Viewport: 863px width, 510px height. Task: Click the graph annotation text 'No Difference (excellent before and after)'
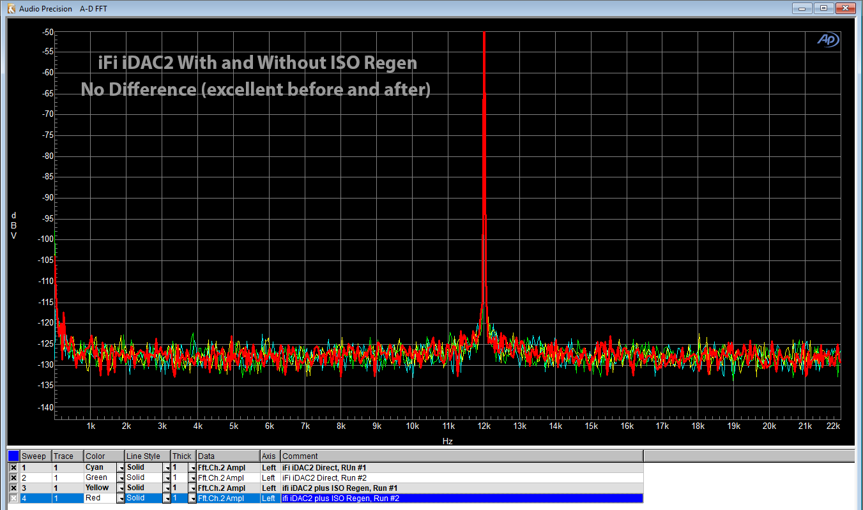click(256, 89)
